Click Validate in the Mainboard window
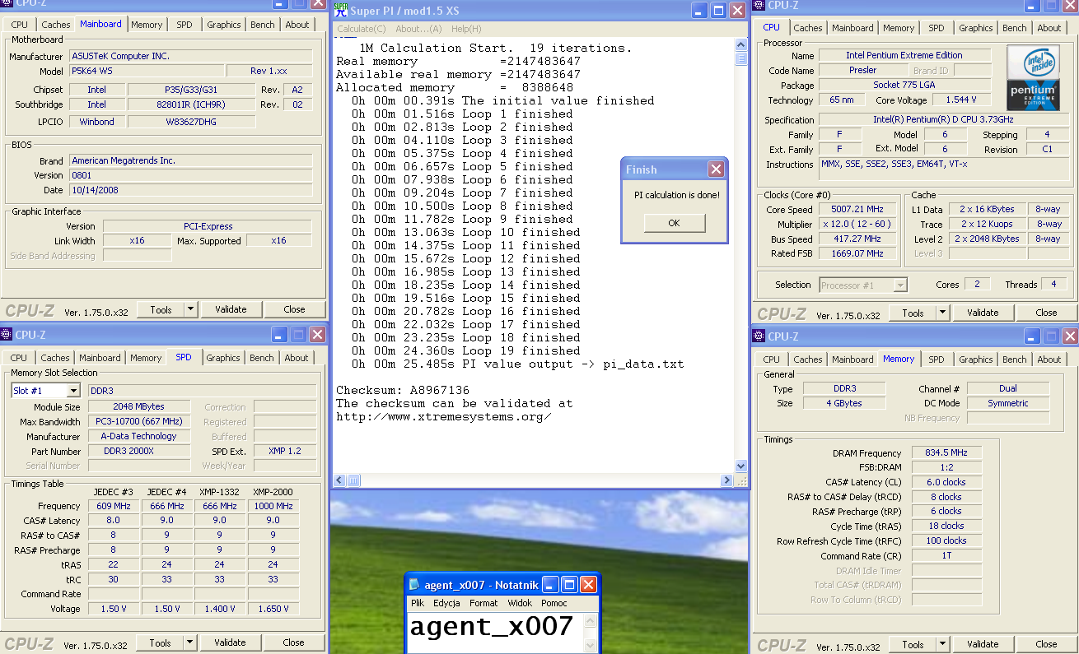Viewport: 1079px width, 654px height. (231, 309)
